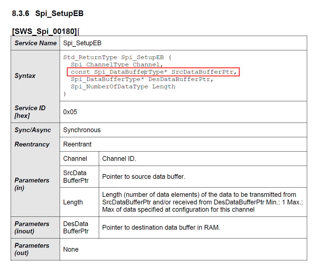Select the "Spi_DataBufferType* DesDataBufferPtr," code line
317x266 pixels.
tap(142, 79)
